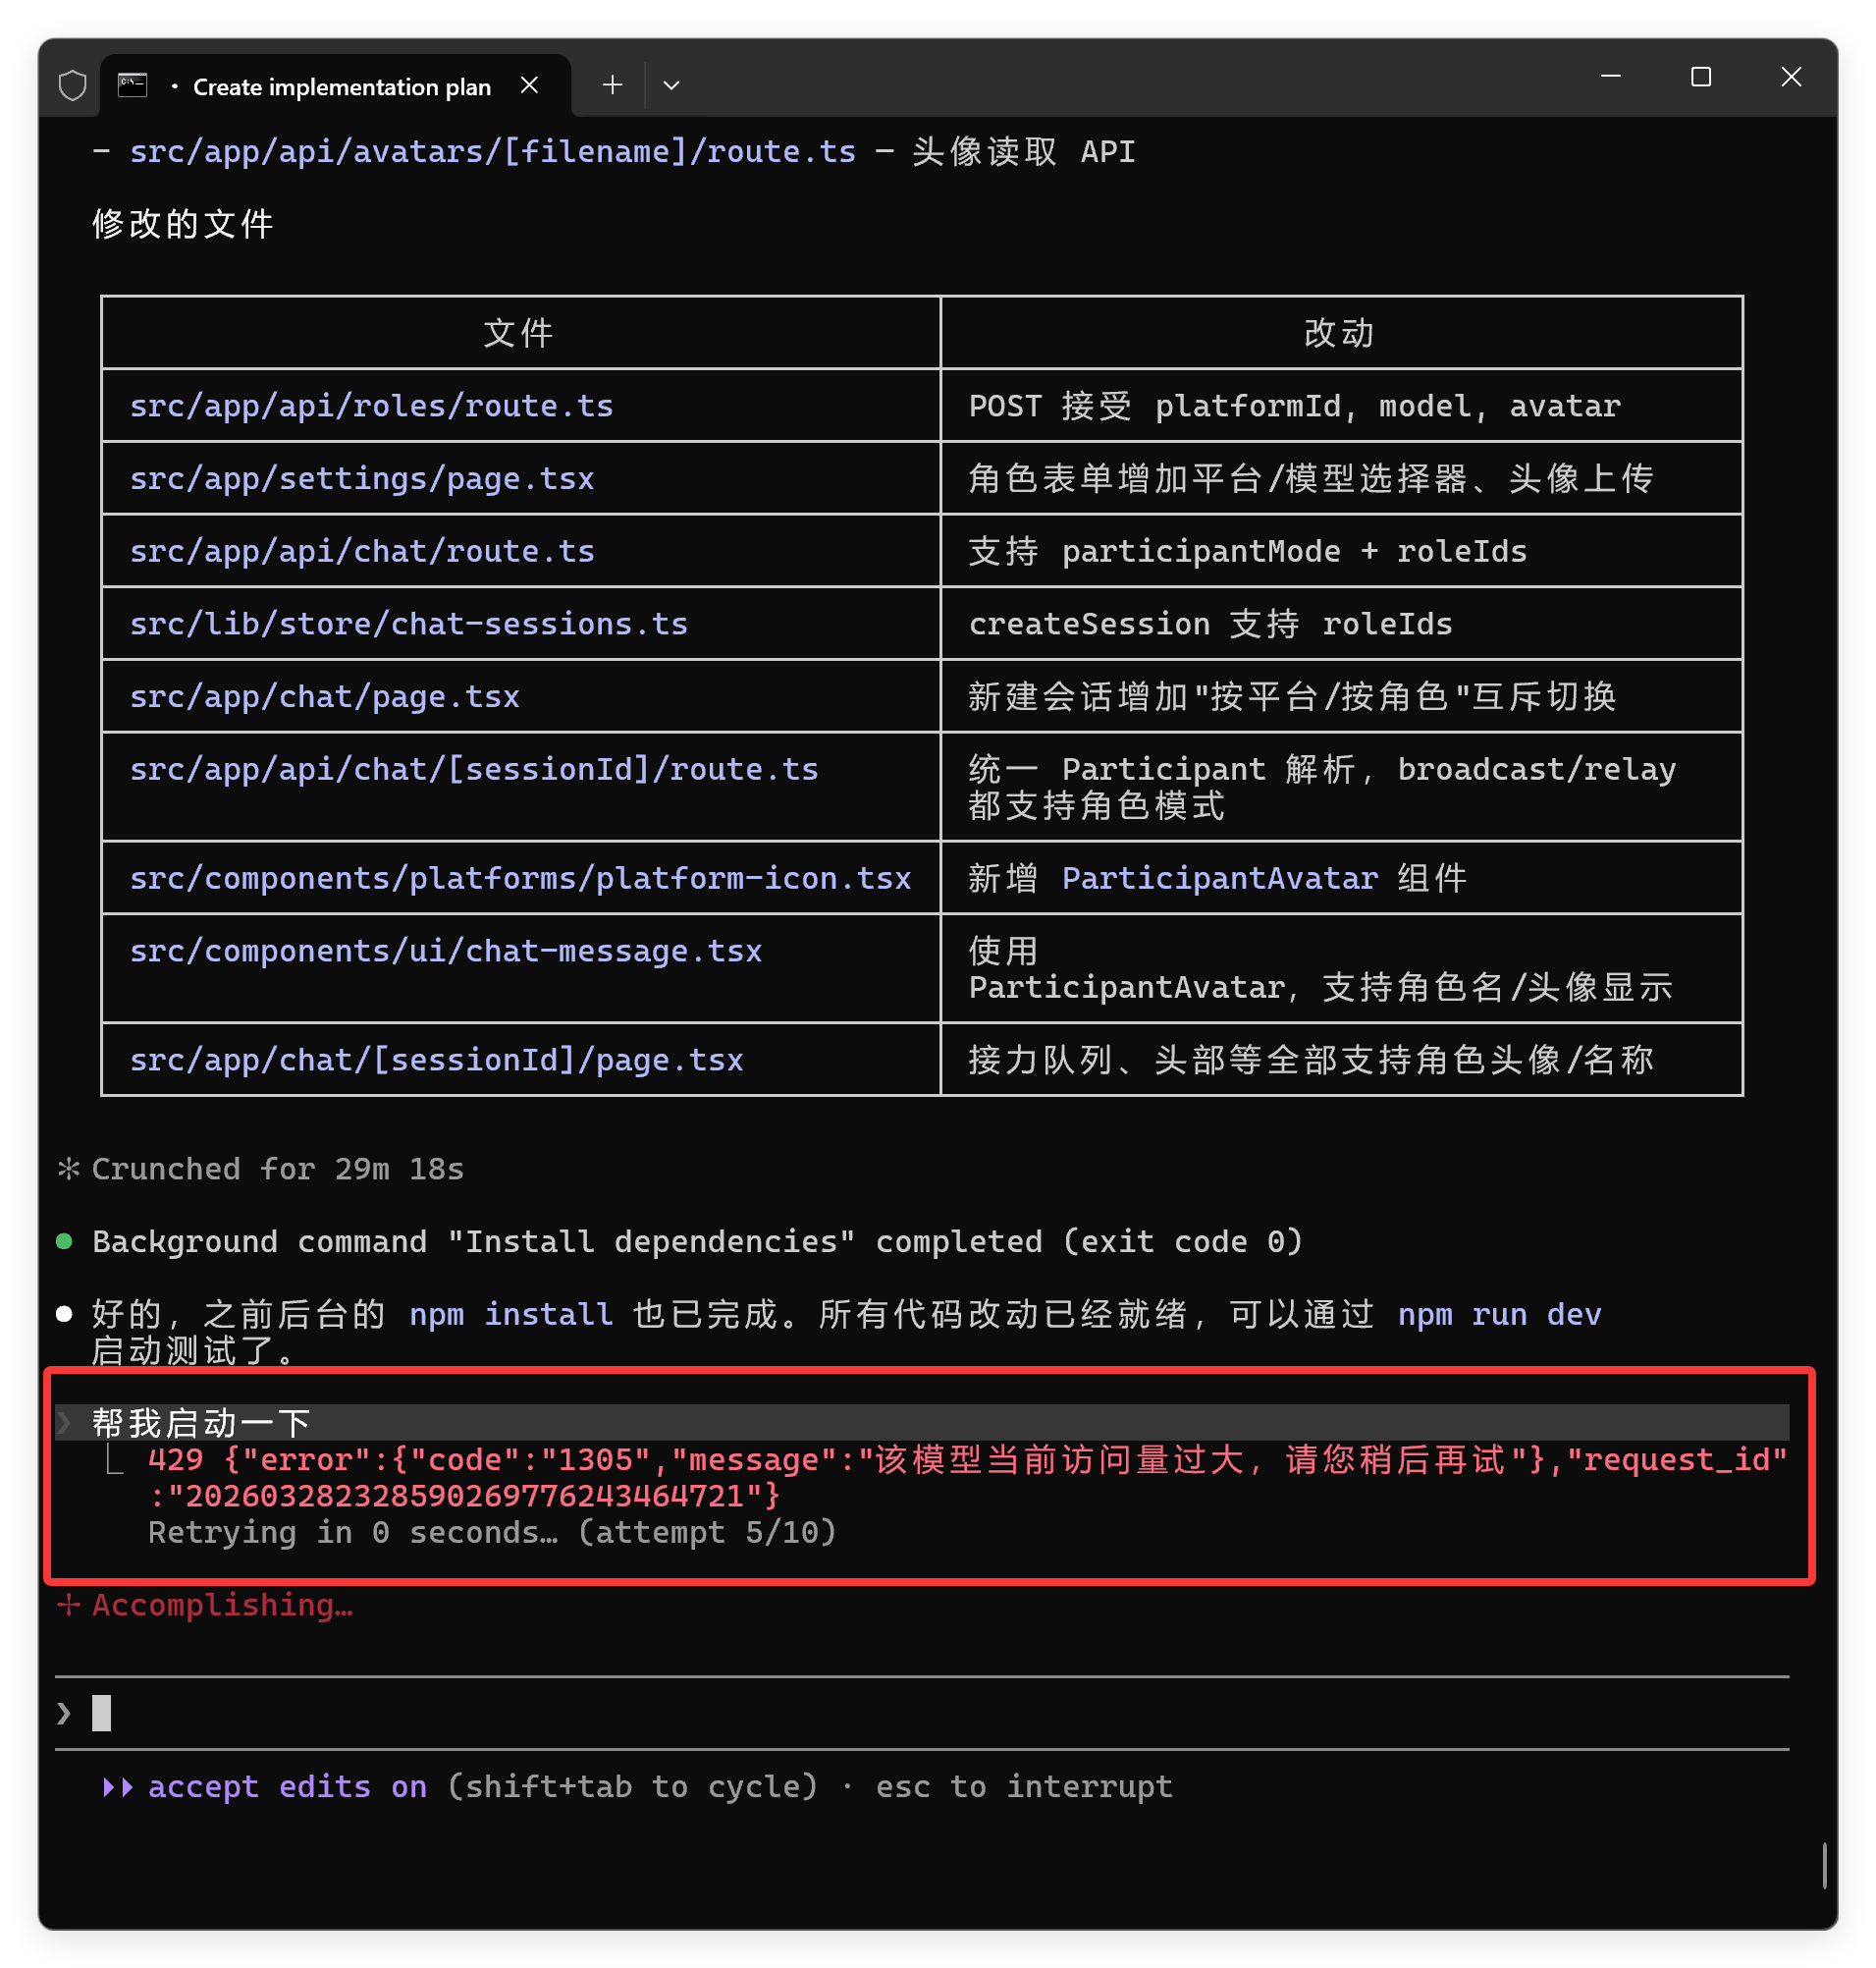Click the terminal icon on the tab
The height and width of the screenshot is (1968, 1876).
coord(132,86)
